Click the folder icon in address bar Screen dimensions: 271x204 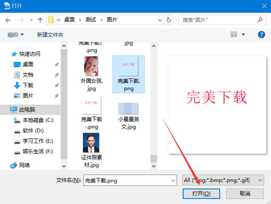(51, 20)
